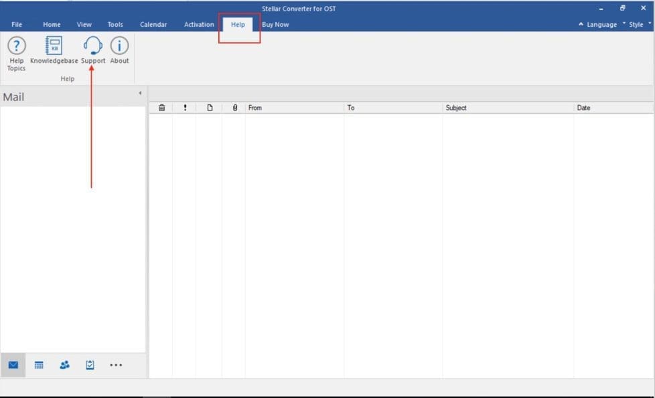The width and height of the screenshot is (655, 398).
Task: Expand the Language dropdown
Action: (597, 25)
